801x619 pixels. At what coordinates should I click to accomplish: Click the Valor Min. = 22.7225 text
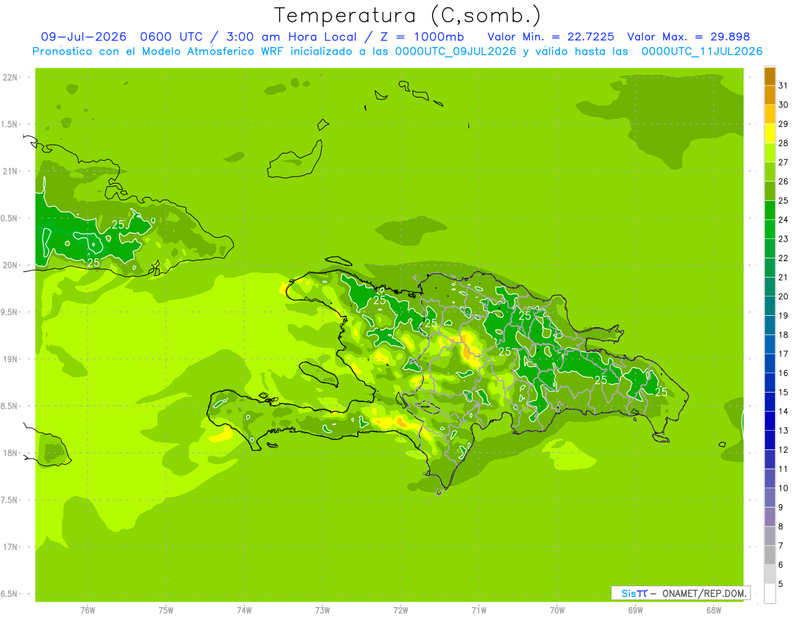click(x=551, y=37)
